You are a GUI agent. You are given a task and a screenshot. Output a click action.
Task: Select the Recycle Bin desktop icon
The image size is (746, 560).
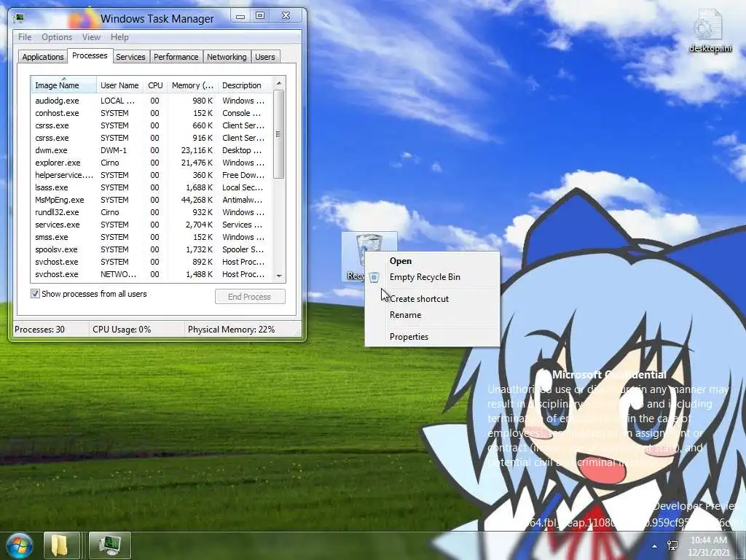click(369, 256)
